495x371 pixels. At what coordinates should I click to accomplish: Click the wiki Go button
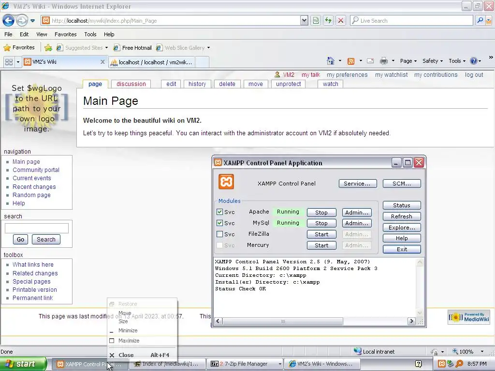coord(20,240)
